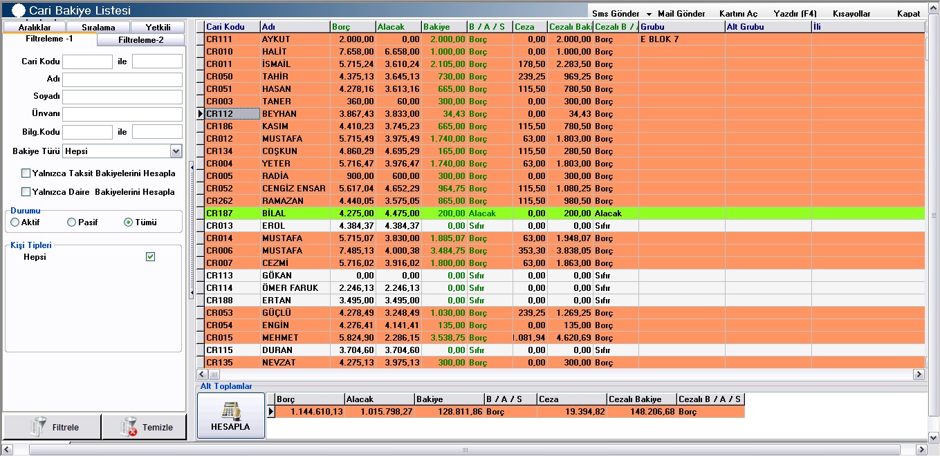Click Yazdır (F4) to print
The image size is (940, 456).
click(795, 14)
